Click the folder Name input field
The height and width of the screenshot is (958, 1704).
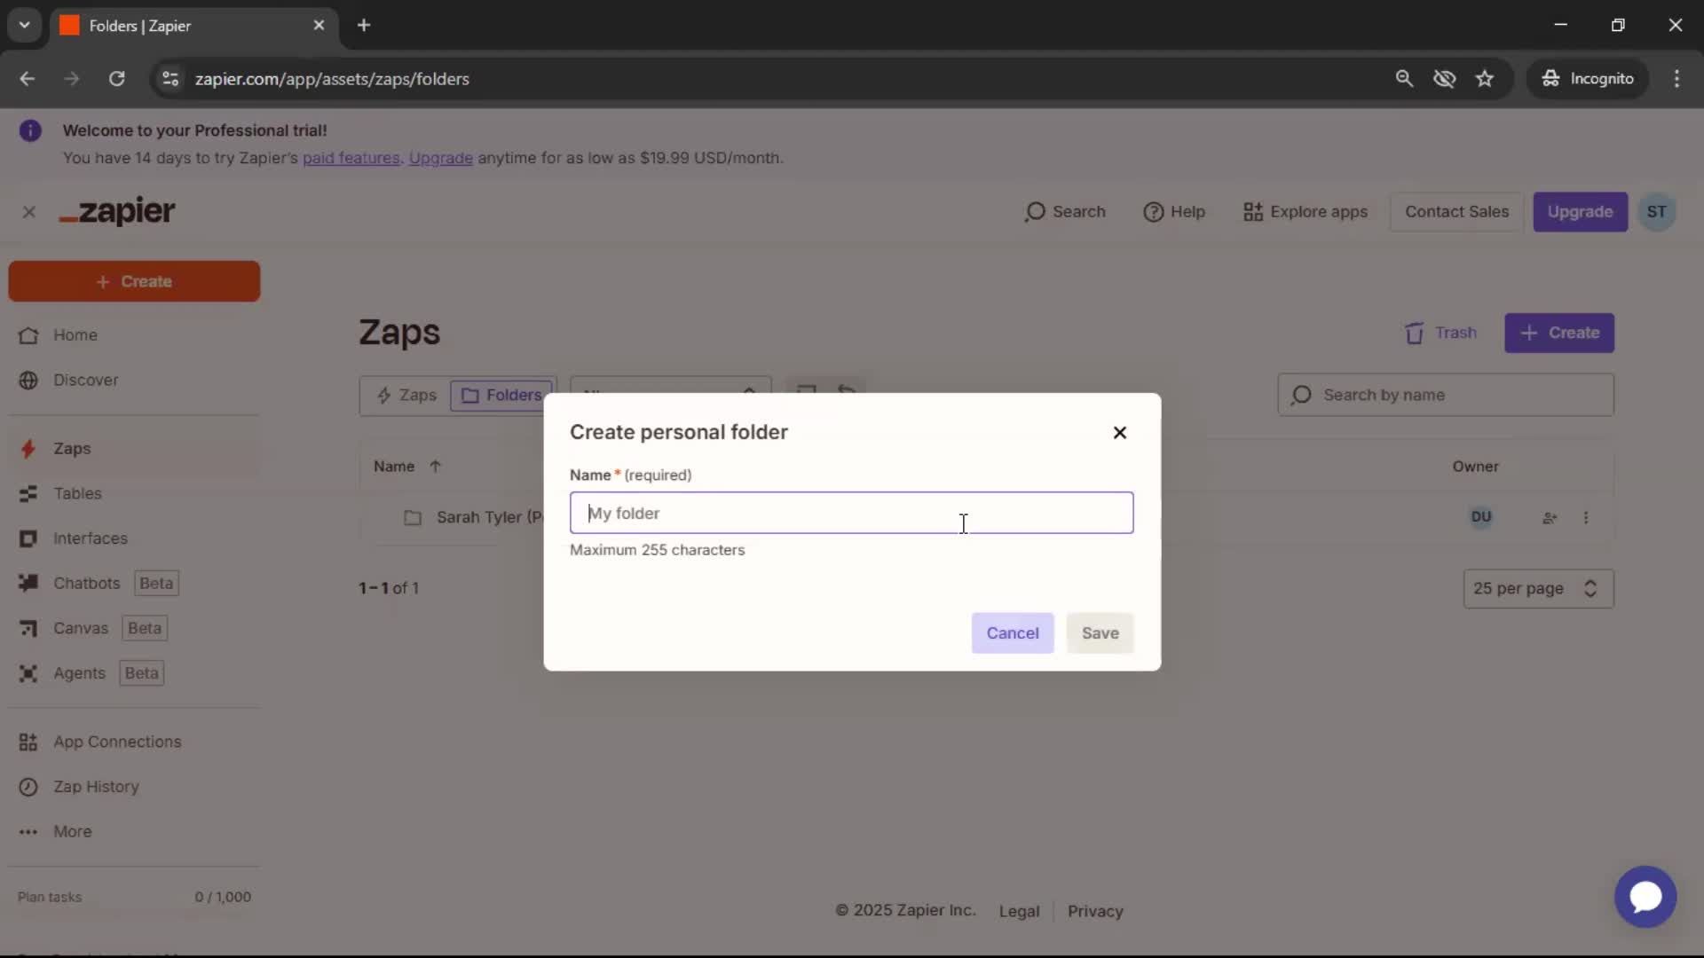tap(851, 513)
